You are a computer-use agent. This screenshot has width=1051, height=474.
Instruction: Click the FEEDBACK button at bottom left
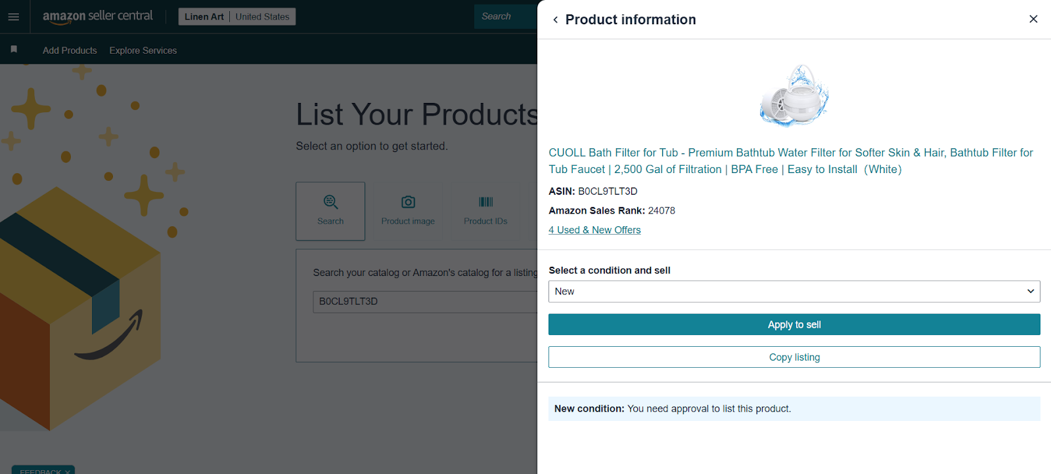42,471
